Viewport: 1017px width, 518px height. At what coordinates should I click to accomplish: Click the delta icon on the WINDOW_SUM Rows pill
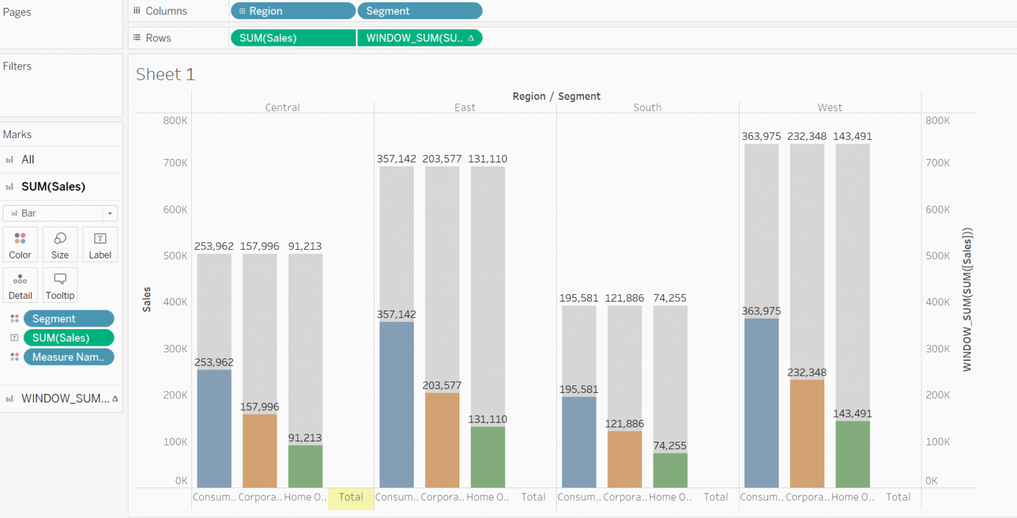coord(471,38)
